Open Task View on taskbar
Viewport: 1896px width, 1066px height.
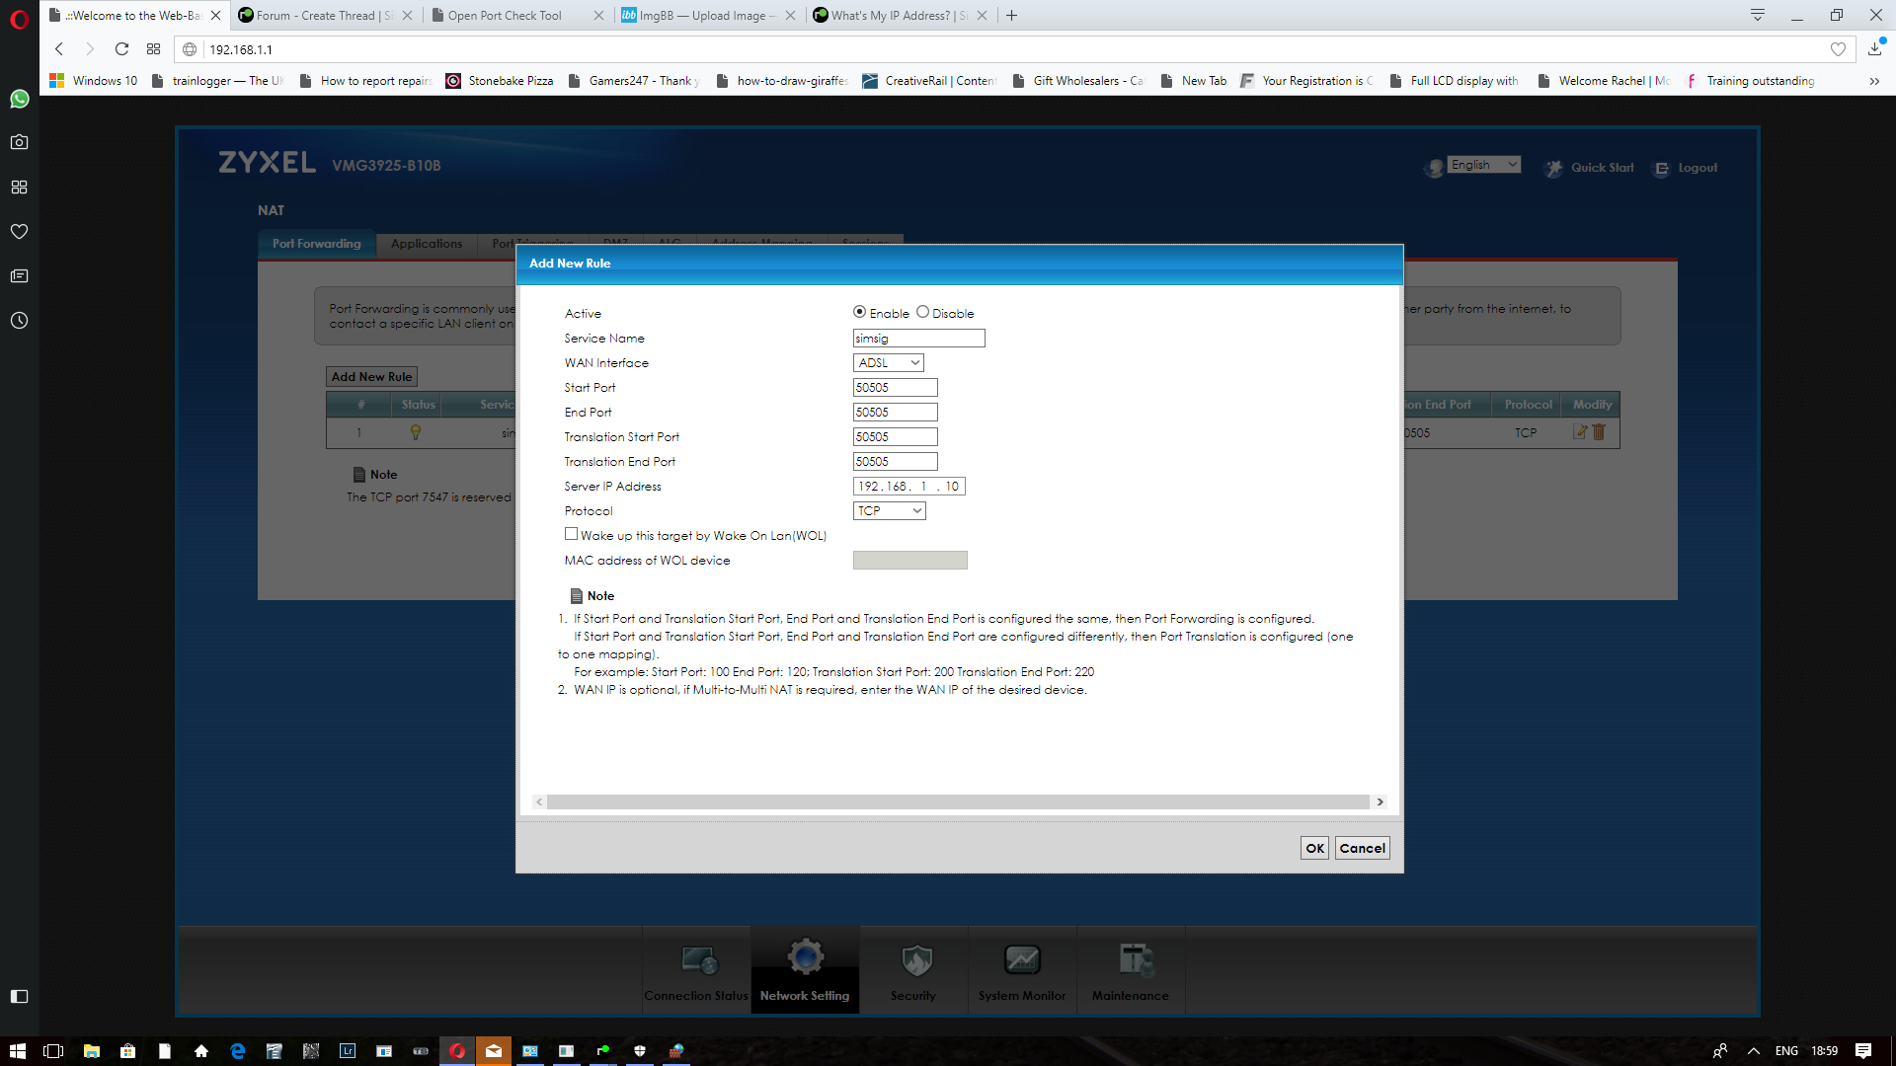[x=54, y=1051]
